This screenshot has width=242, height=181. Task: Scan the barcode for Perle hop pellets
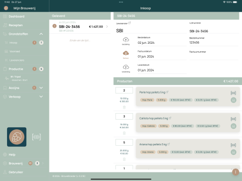point(233,93)
